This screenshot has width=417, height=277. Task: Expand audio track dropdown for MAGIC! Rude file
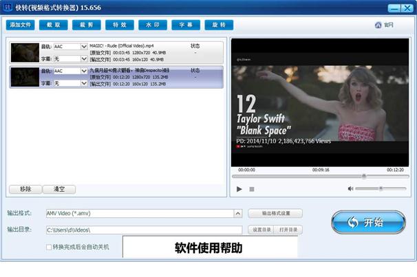point(84,47)
